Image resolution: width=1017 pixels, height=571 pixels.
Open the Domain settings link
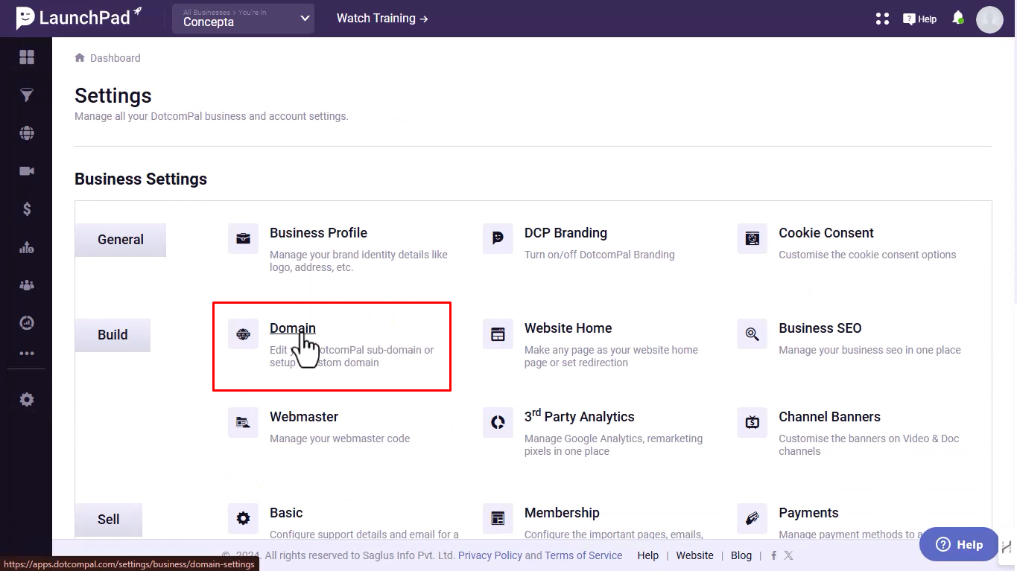[x=293, y=328]
